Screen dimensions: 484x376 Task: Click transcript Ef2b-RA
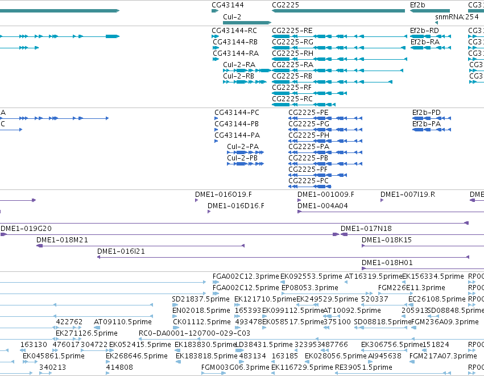click(425, 42)
